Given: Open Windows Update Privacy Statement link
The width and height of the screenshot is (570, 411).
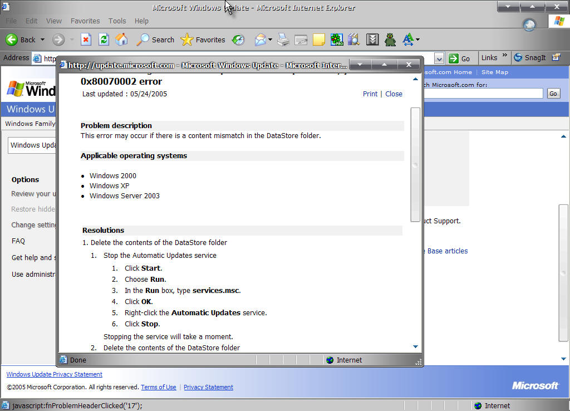Looking at the screenshot, I should coord(54,374).
